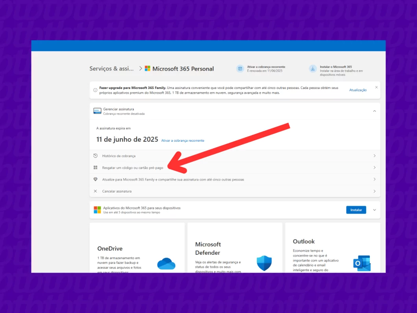This screenshot has width=417, height=313.
Task: Click the OneDrive cloud icon
Action: (x=166, y=264)
